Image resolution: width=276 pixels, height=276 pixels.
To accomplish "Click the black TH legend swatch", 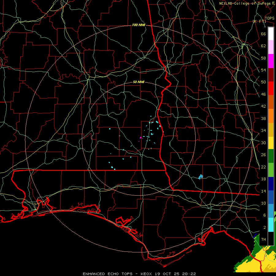I will [271, 239].
